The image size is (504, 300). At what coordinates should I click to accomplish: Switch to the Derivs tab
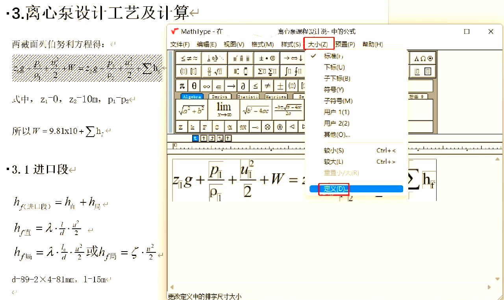(220, 96)
